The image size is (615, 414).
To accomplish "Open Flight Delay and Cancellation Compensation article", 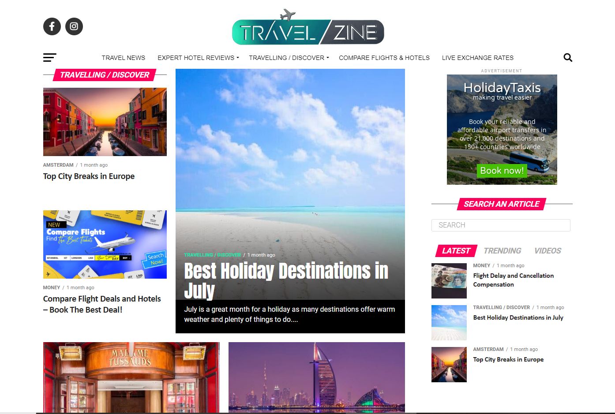I will [x=514, y=280].
